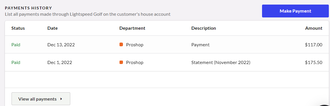
Task: Click the Paid status for Dec 13, 2022
Action: click(x=16, y=45)
